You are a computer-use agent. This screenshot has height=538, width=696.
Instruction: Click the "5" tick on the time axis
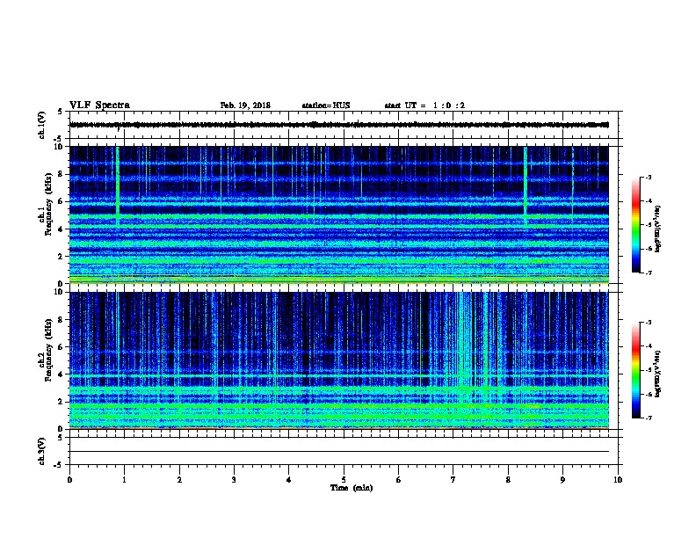click(x=344, y=480)
